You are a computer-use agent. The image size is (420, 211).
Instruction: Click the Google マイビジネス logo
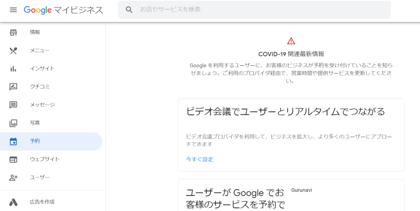(x=64, y=10)
